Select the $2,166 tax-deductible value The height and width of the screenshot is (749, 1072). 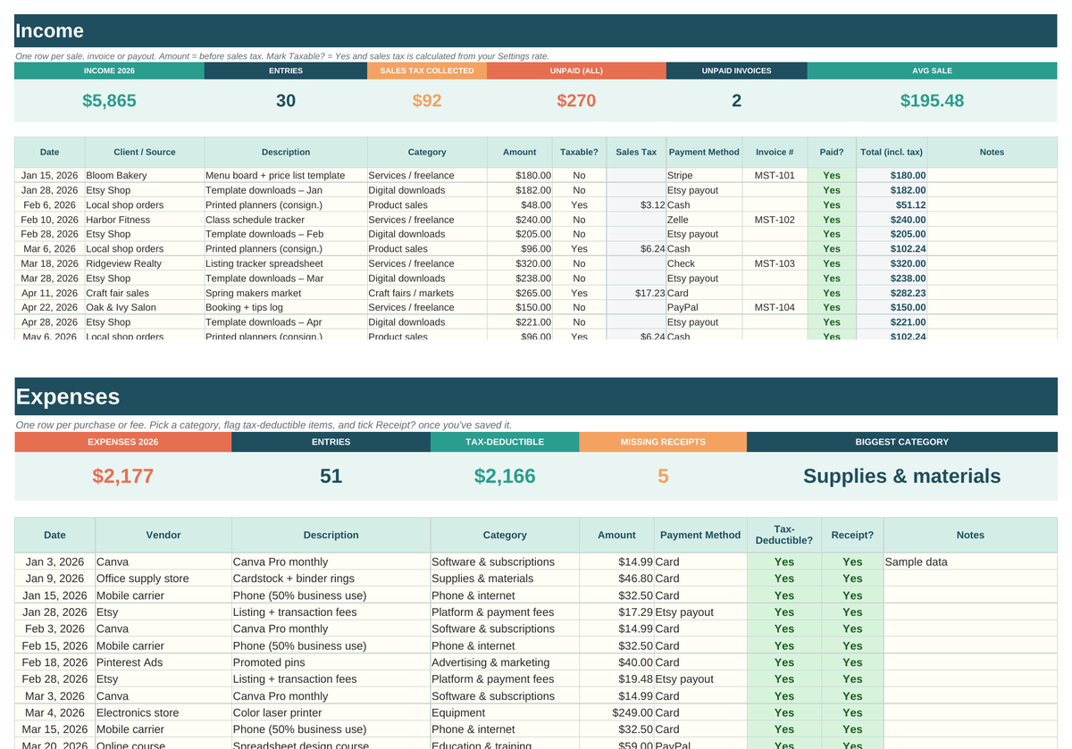point(505,476)
